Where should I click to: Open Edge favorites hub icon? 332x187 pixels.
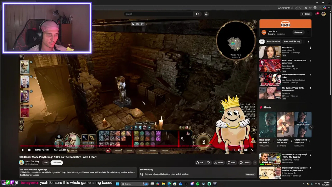[310, 8]
